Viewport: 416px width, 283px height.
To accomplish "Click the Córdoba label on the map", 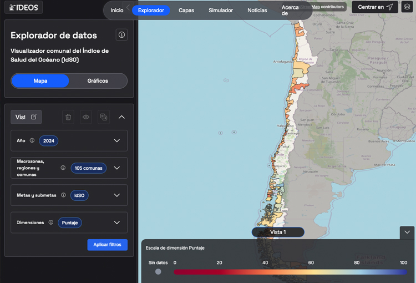I will coord(338,114).
